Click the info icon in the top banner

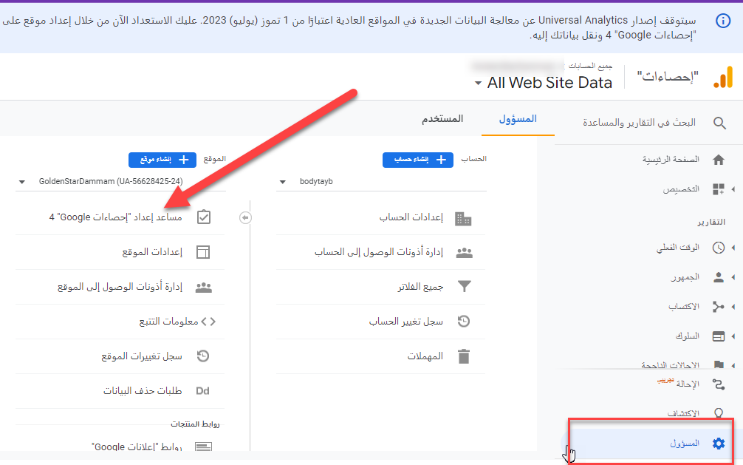click(722, 21)
